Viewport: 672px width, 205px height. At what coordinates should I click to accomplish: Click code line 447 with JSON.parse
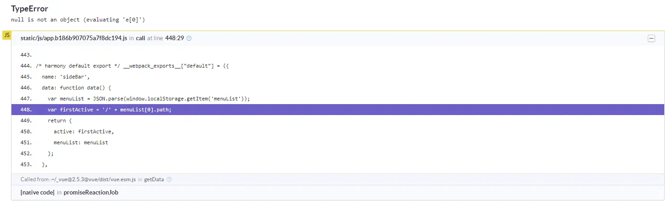(338, 99)
